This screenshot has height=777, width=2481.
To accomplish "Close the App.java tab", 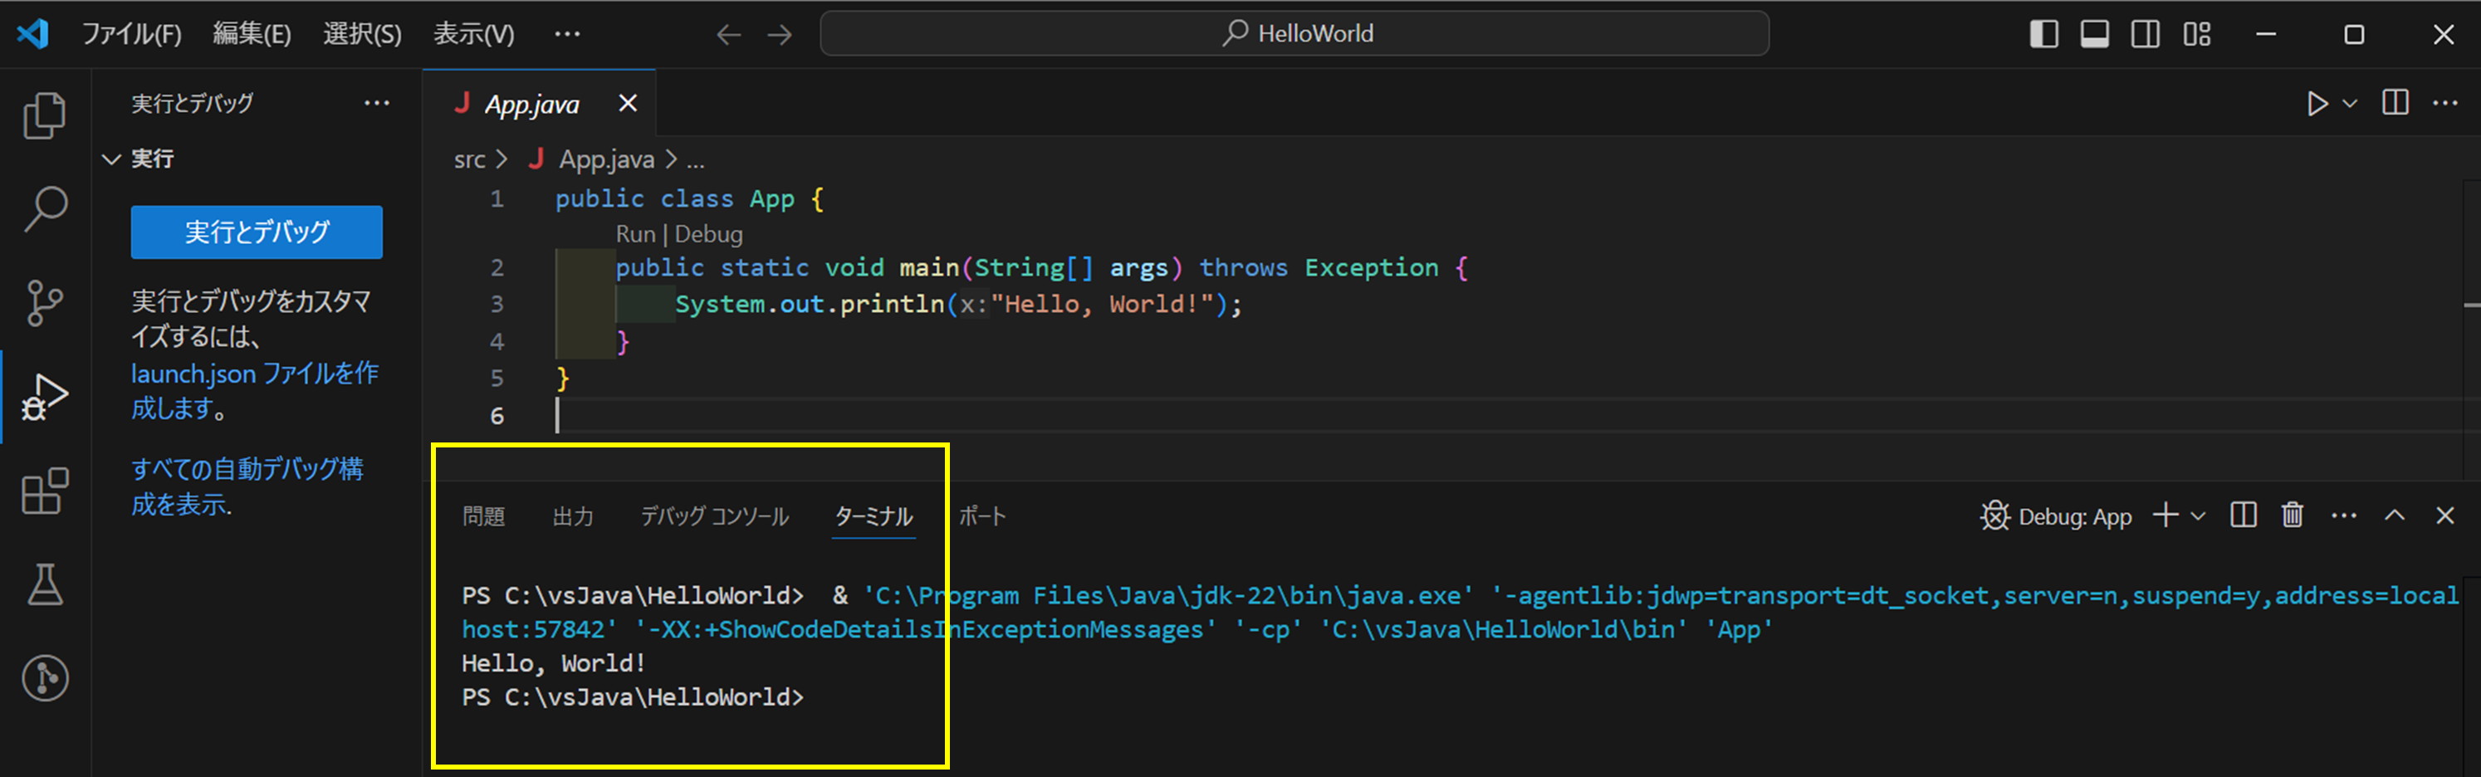I will 628,103.
